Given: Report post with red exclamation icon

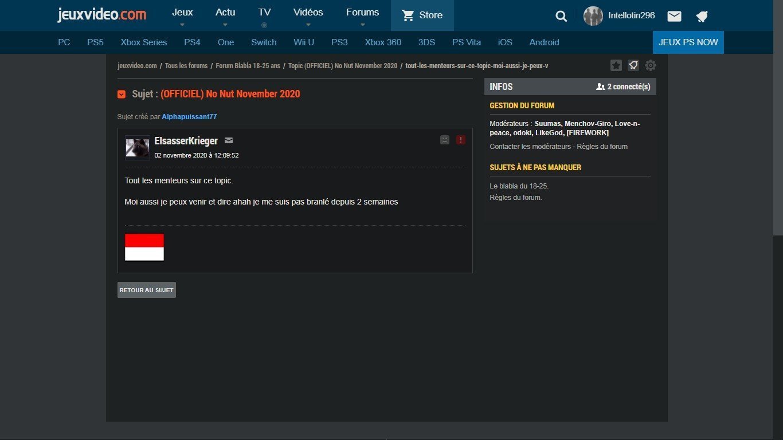Looking at the screenshot, I should click(461, 140).
